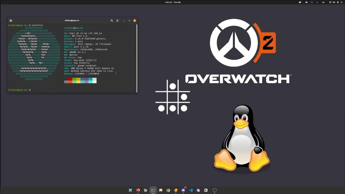
Task: Click the 'Shell: bash 5.1.16' line
Action: click(76, 47)
